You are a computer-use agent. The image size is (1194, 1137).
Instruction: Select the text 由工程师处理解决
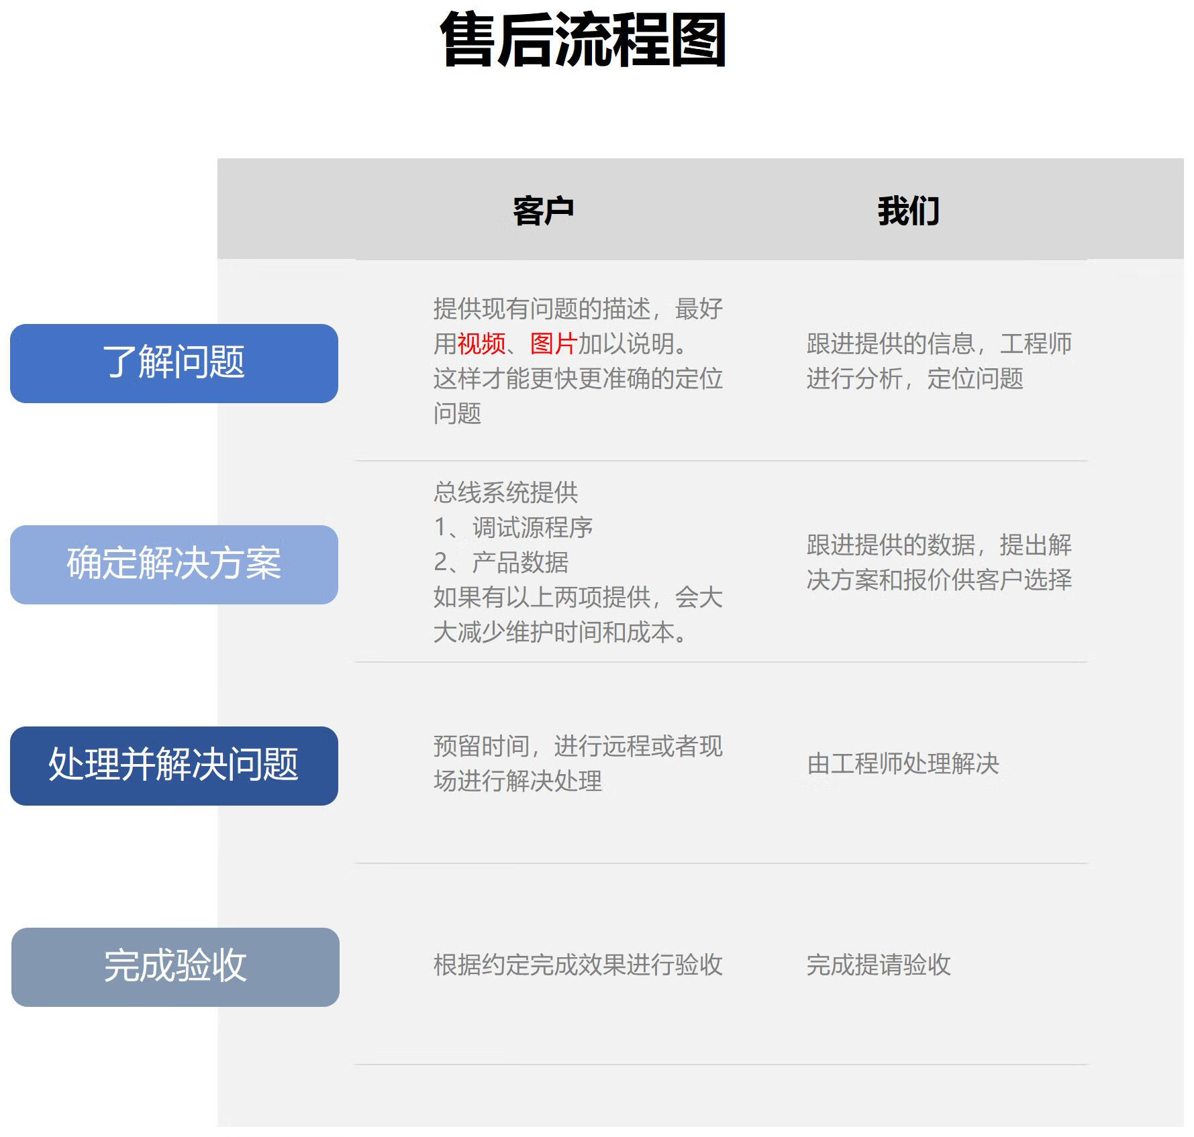(x=903, y=763)
